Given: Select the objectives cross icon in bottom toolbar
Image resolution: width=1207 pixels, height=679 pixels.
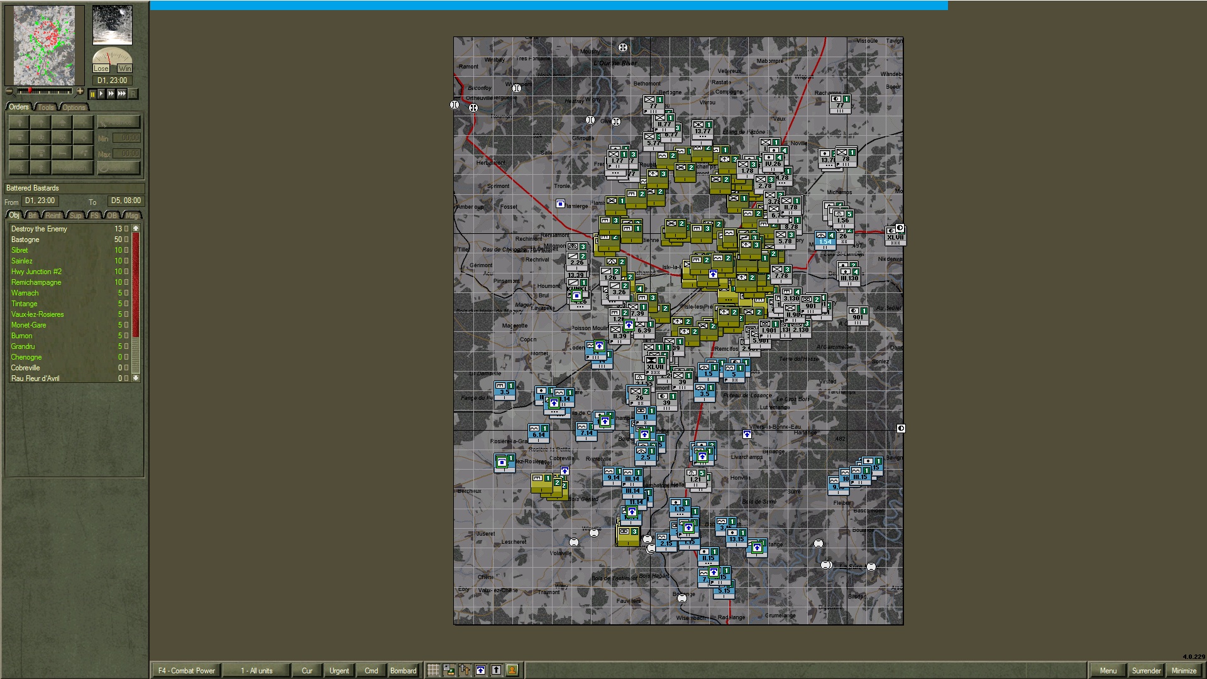Looking at the screenshot, I should [466, 670].
